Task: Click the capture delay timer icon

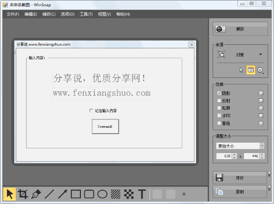Action: click(x=260, y=70)
